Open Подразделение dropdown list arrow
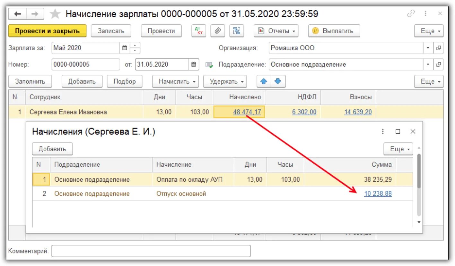The image size is (455, 266). 428,64
